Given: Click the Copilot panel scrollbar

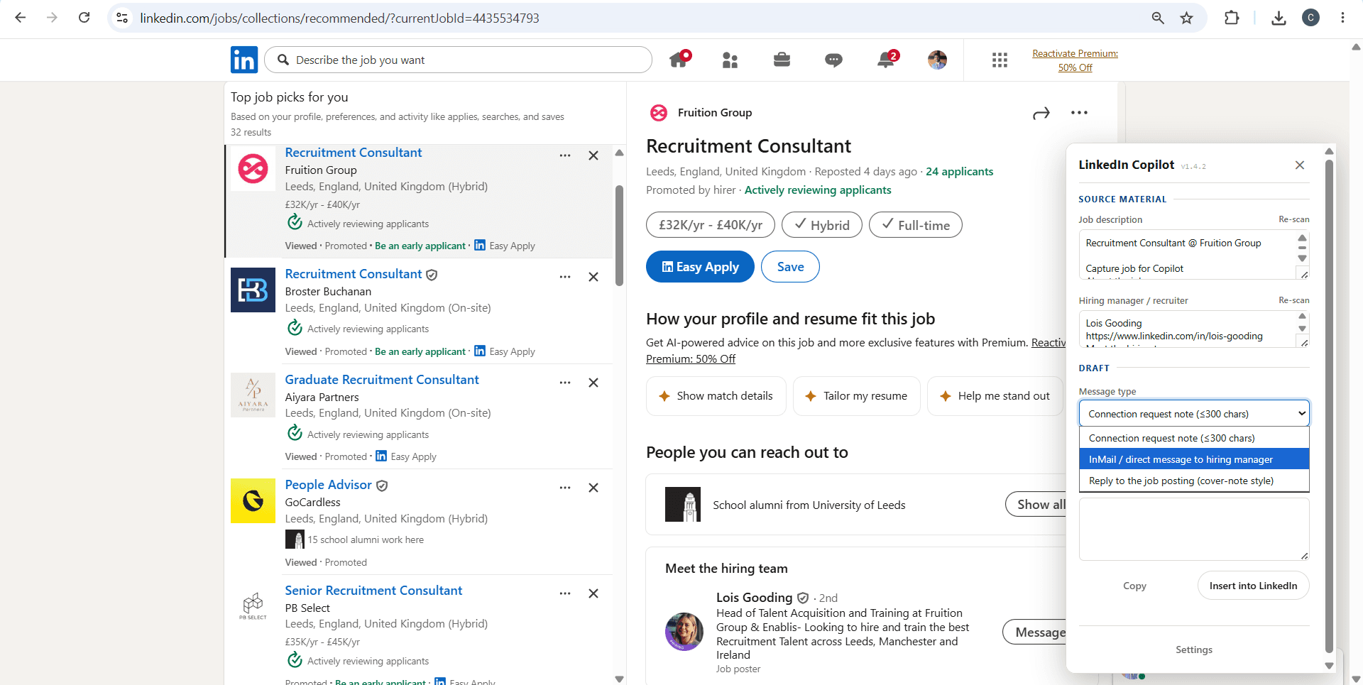Looking at the screenshot, I should (x=1329, y=406).
